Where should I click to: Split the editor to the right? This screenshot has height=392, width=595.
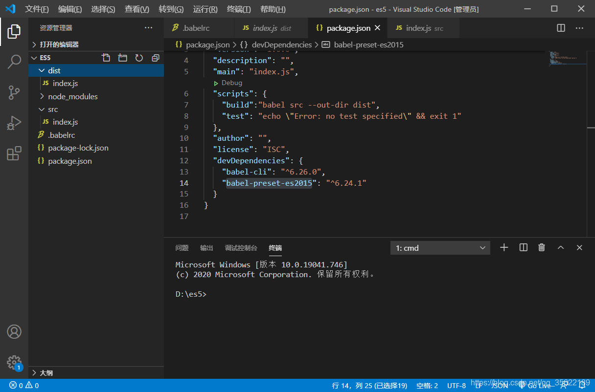coord(561,28)
